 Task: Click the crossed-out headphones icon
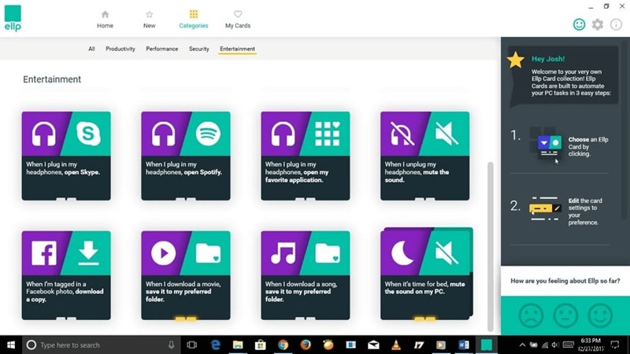point(402,134)
